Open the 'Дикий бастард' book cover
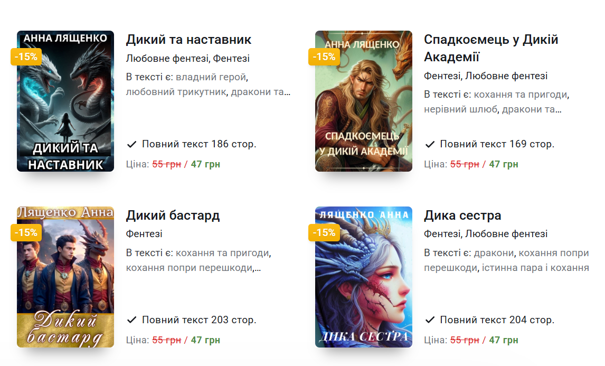This screenshot has height=366, width=605. 65,277
